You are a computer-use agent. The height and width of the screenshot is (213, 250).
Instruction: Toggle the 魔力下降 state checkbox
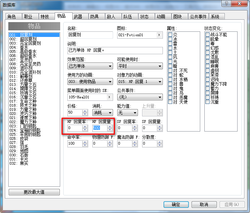(x=207, y=84)
